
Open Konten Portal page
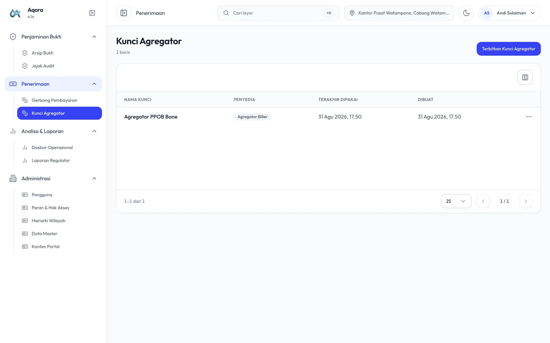coord(59,247)
